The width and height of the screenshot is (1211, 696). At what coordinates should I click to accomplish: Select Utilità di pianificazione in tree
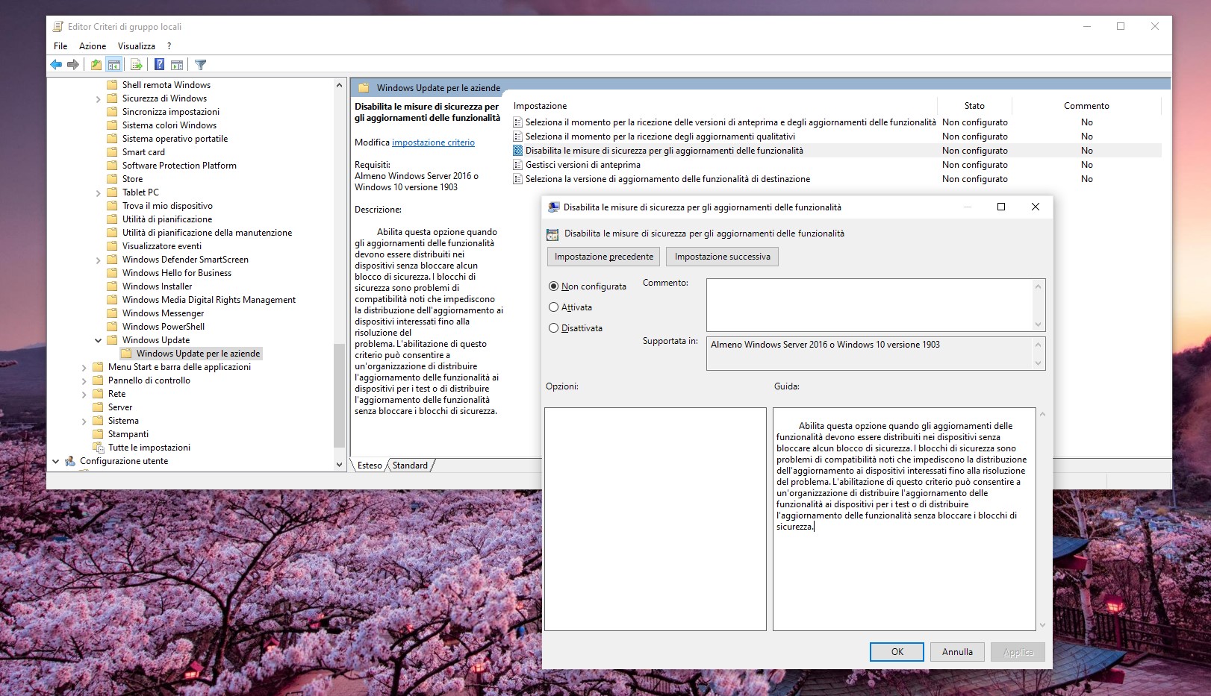(167, 219)
